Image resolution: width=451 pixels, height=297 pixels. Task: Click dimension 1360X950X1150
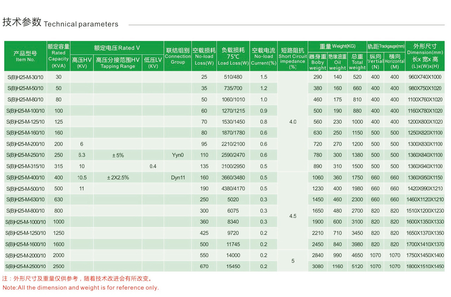pos(425,178)
